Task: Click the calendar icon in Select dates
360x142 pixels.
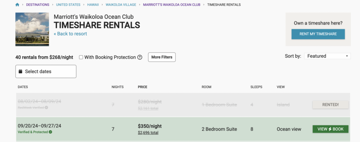Action: (x=20, y=71)
